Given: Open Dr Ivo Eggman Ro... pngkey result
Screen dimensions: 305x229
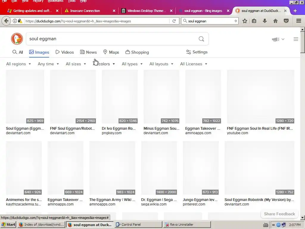Looking at the screenshot, I should click(119, 128).
